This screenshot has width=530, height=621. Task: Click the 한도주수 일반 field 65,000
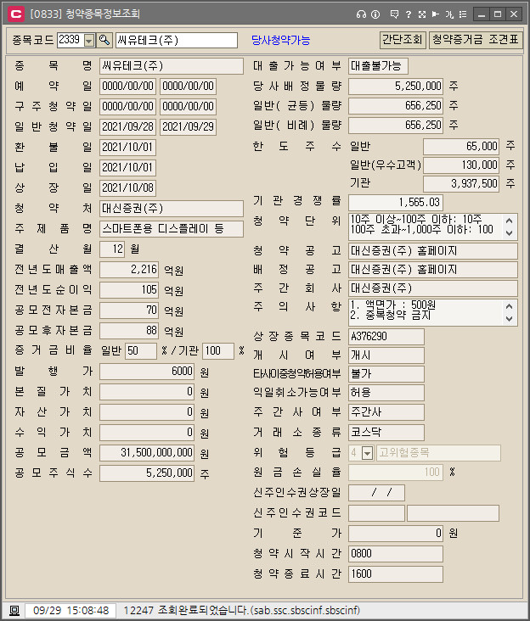(x=461, y=147)
